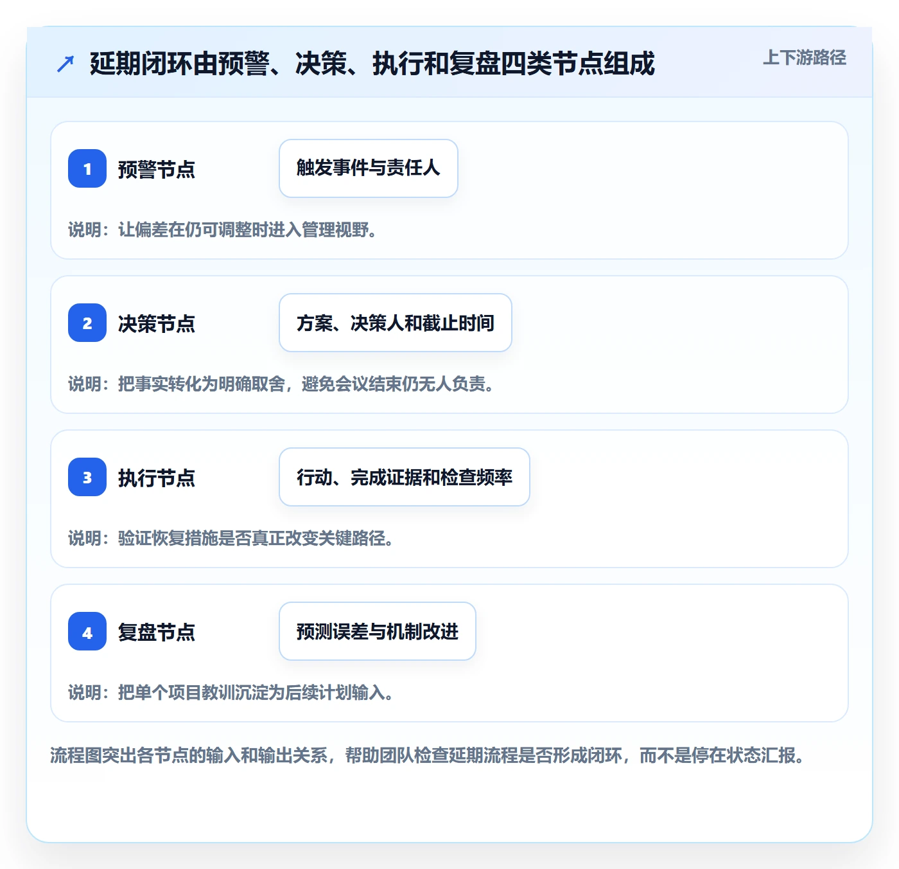The width and height of the screenshot is (899, 869).
Task: Click the heading 延期闭环由预警、决策、执行和复盘四类节点组成
Action: click(372, 64)
